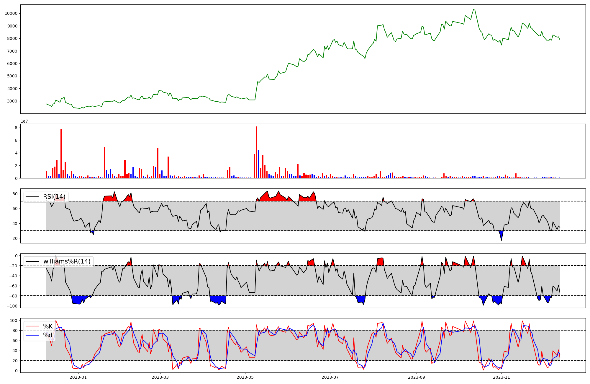The width and height of the screenshot is (590, 384).
Task: Click the -100 tick on Williams %R axis
Action: pyautogui.click(x=12, y=306)
